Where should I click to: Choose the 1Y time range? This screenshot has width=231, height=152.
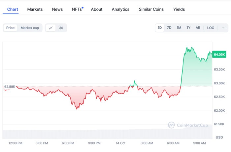tap(188, 28)
